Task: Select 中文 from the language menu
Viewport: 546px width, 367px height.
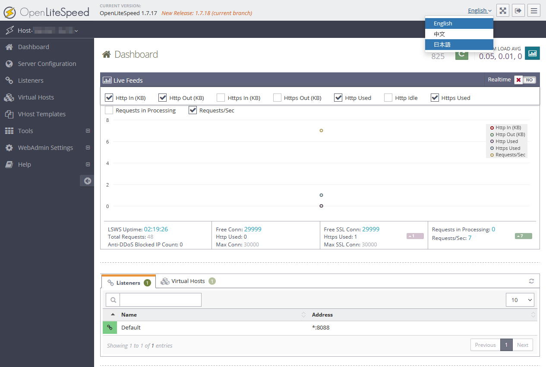Action: (x=459, y=34)
